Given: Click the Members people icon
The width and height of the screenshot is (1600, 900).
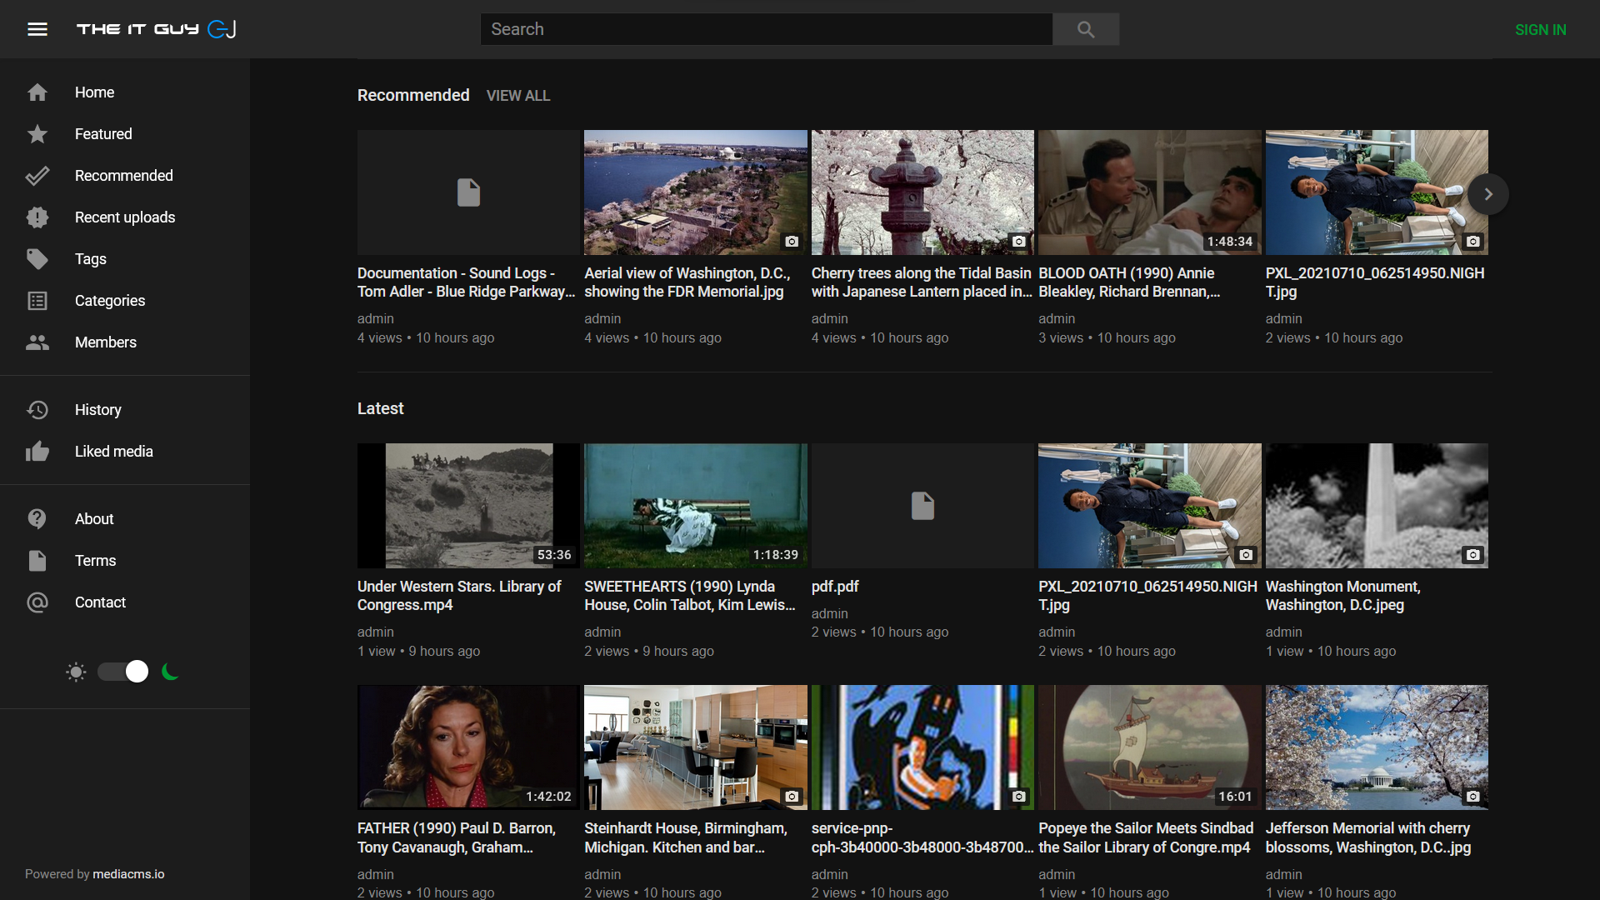Looking at the screenshot, I should point(37,342).
